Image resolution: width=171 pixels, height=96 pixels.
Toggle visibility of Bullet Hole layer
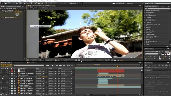(1, 75)
